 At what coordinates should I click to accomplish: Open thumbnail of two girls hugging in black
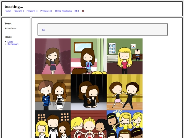click(89, 92)
